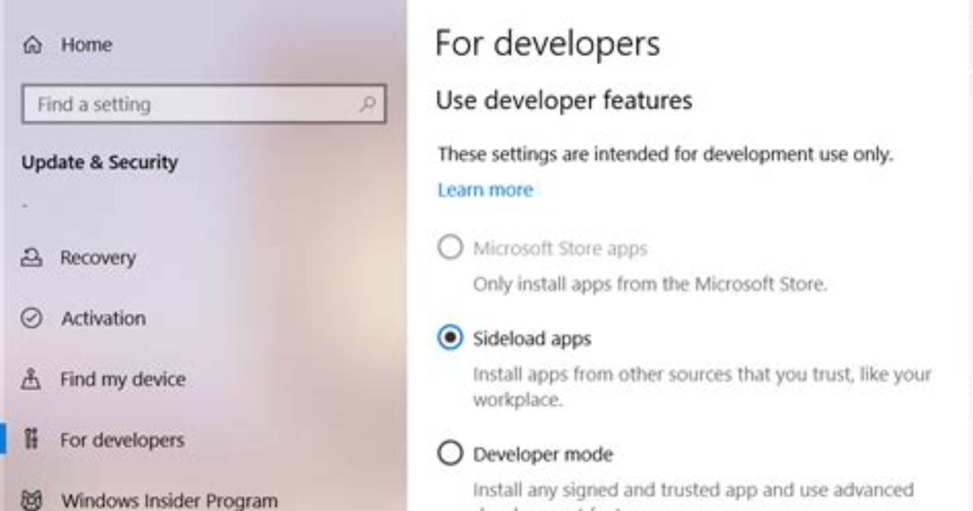The image size is (973, 511).
Task: Open the Home settings page
Action: coord(86,45)
